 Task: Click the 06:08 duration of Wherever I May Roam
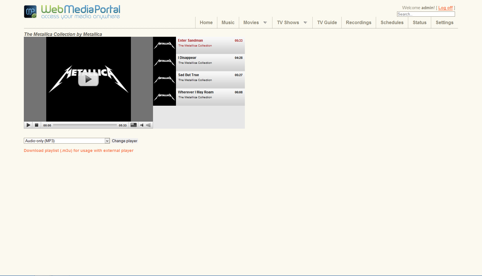[239, 92]
